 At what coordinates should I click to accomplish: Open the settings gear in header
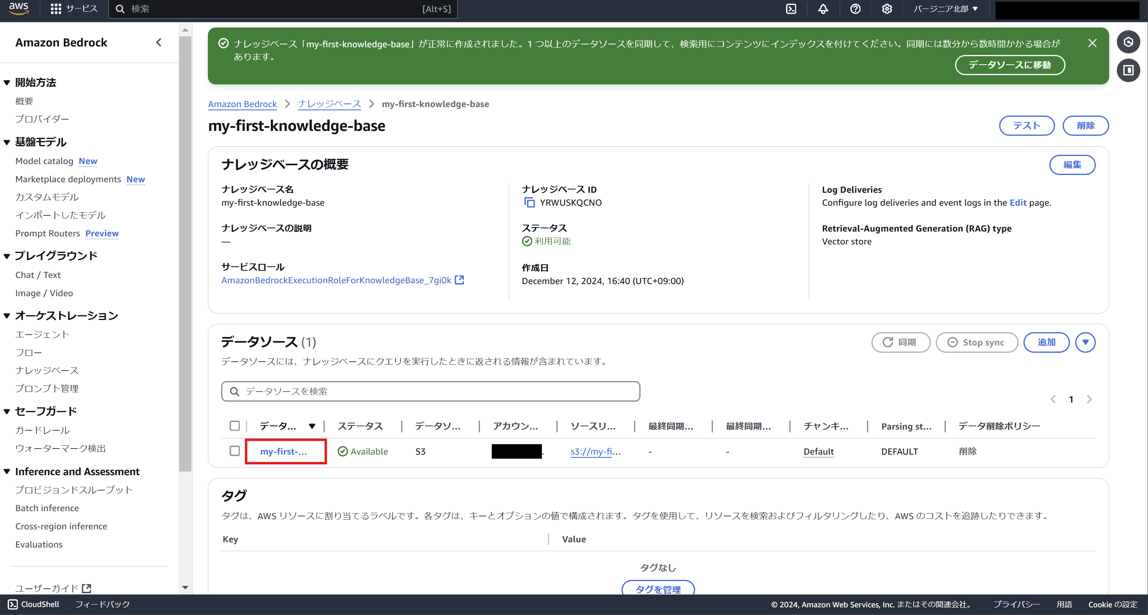pyautogui.click(x=887, y=9)
